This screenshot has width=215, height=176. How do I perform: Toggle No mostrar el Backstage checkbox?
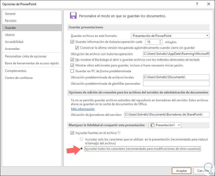point(72,60)
